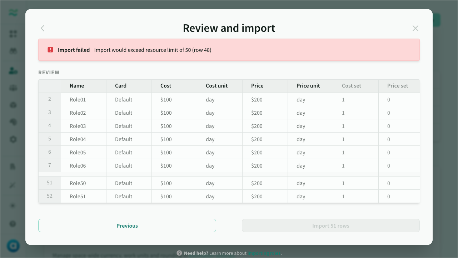Follow the importing roles help link
458x258 pixels.
[264, 253]
